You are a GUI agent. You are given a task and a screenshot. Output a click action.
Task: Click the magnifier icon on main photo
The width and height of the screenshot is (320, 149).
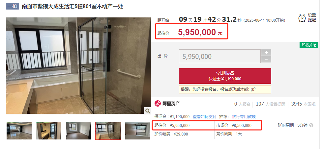pos(148,111)
